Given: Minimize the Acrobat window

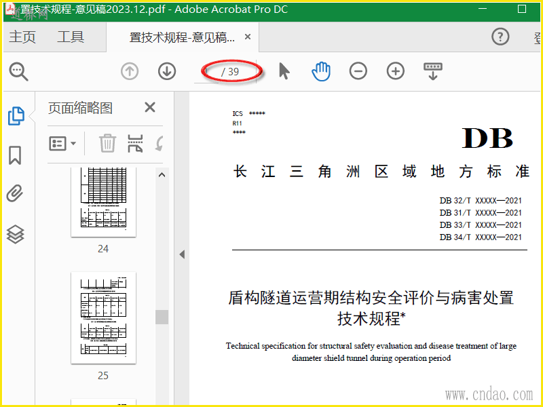Looking at the screenshot, I should [x=483, y=9].
